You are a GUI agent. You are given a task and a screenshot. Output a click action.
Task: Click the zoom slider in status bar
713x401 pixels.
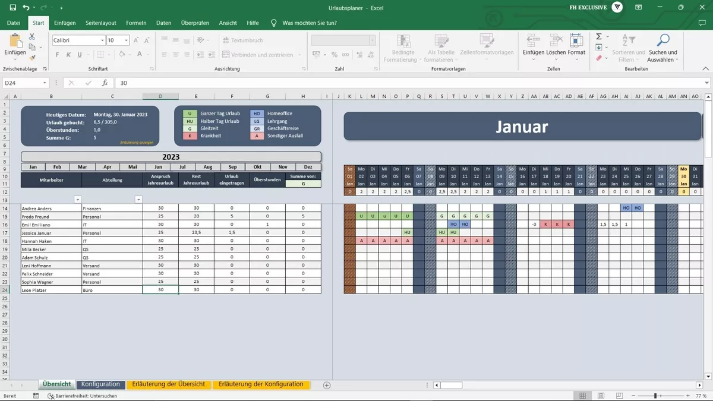pyautogui.click(x=655, y=396)
